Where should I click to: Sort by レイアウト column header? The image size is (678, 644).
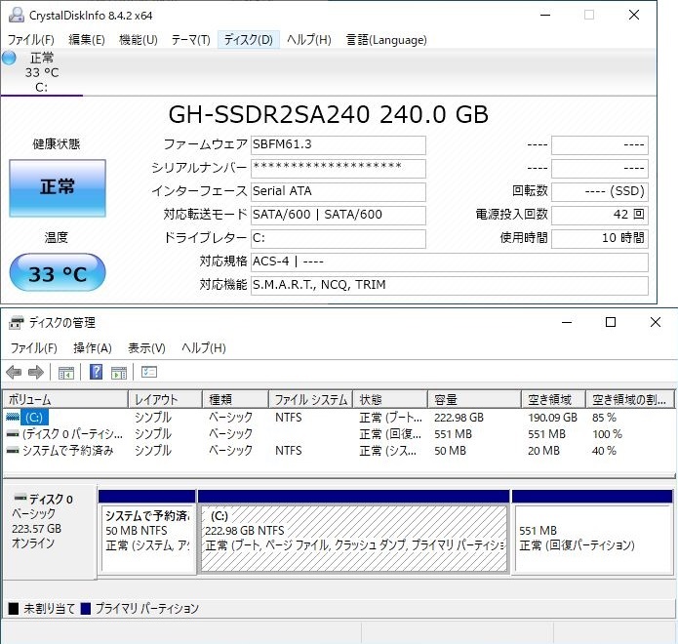click(165, 399)
